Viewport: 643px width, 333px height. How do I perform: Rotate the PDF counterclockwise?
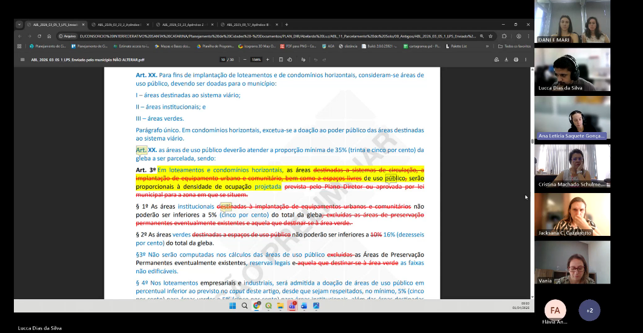point(290,60)
